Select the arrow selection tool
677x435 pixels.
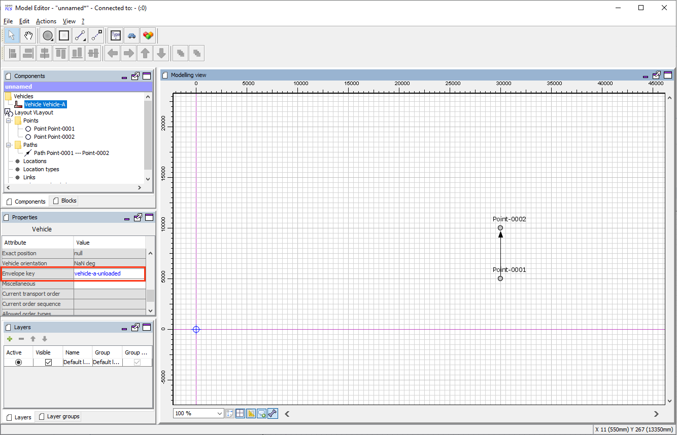click(x=12, y=35)
